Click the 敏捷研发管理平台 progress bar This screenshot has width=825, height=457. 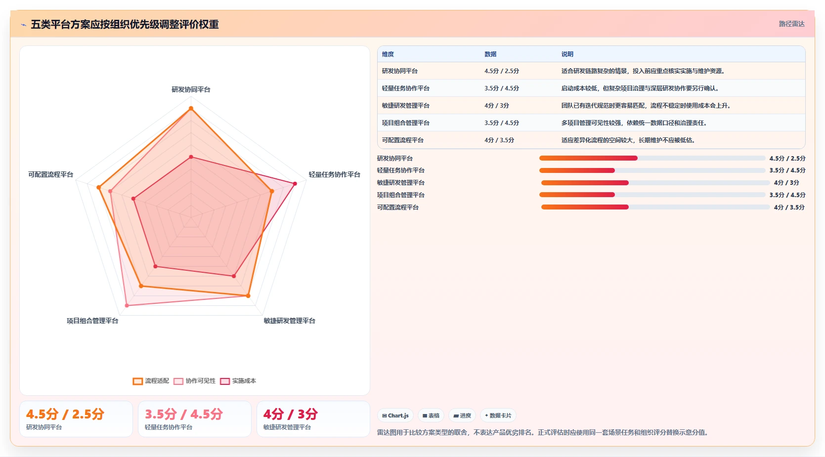[655, 183]
